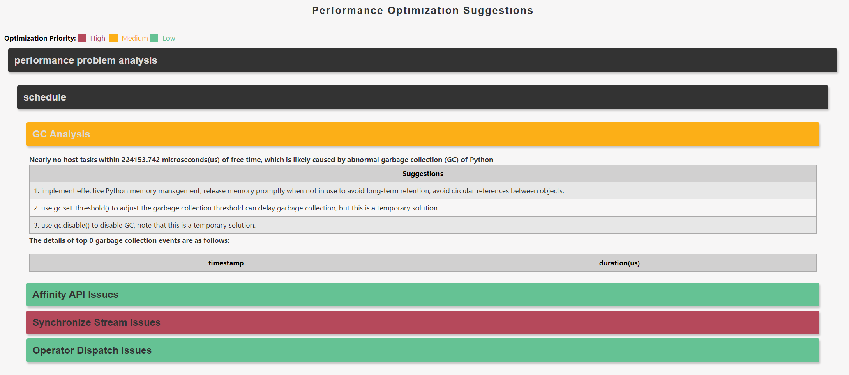This screenshot has height=375, width=849.
Task: Select the Medium priority legend label
Action: pos(135,38)
